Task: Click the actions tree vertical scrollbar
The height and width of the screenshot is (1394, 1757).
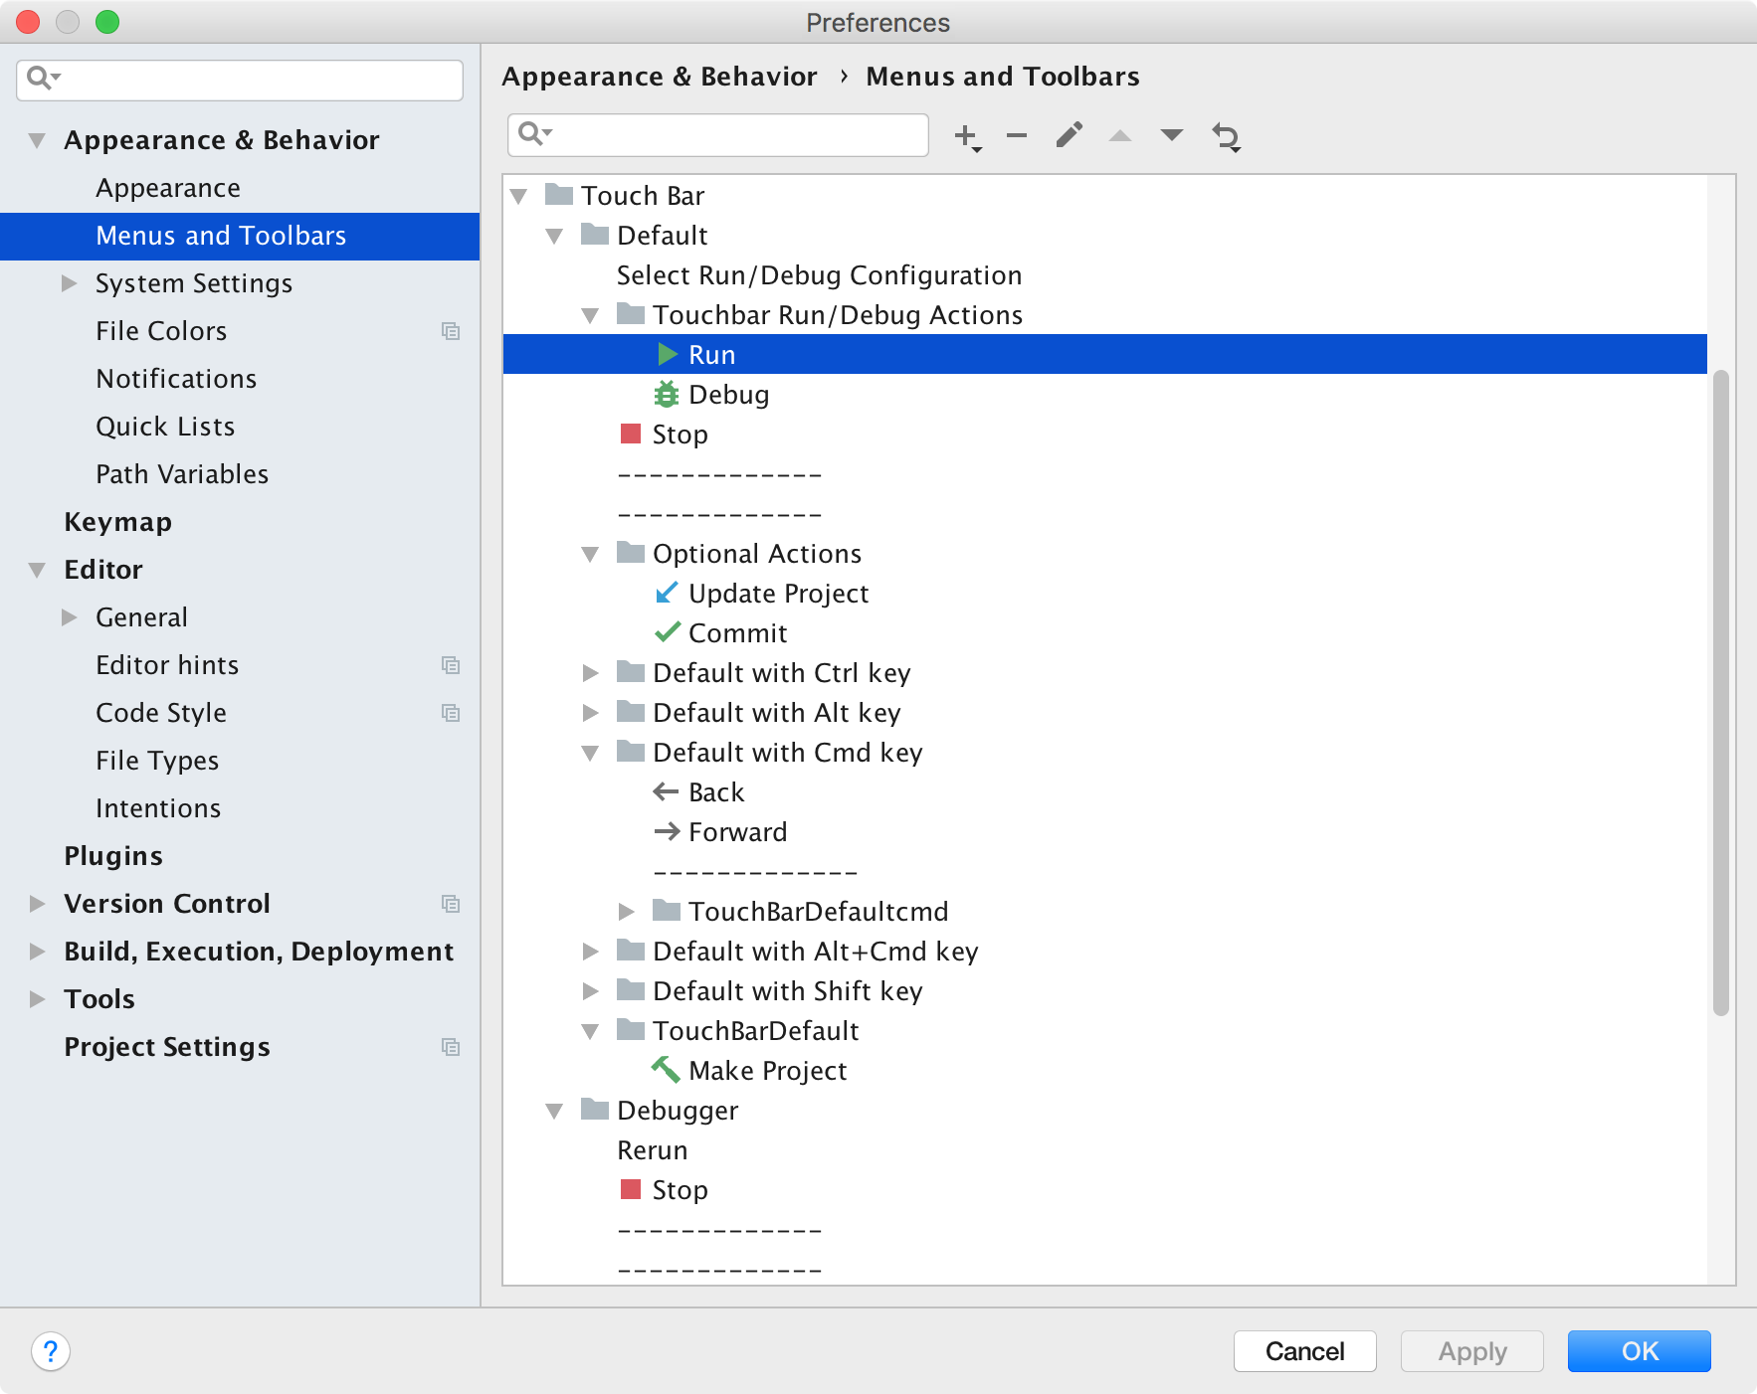Action: pyautogui.click(x=1720, y=692)
